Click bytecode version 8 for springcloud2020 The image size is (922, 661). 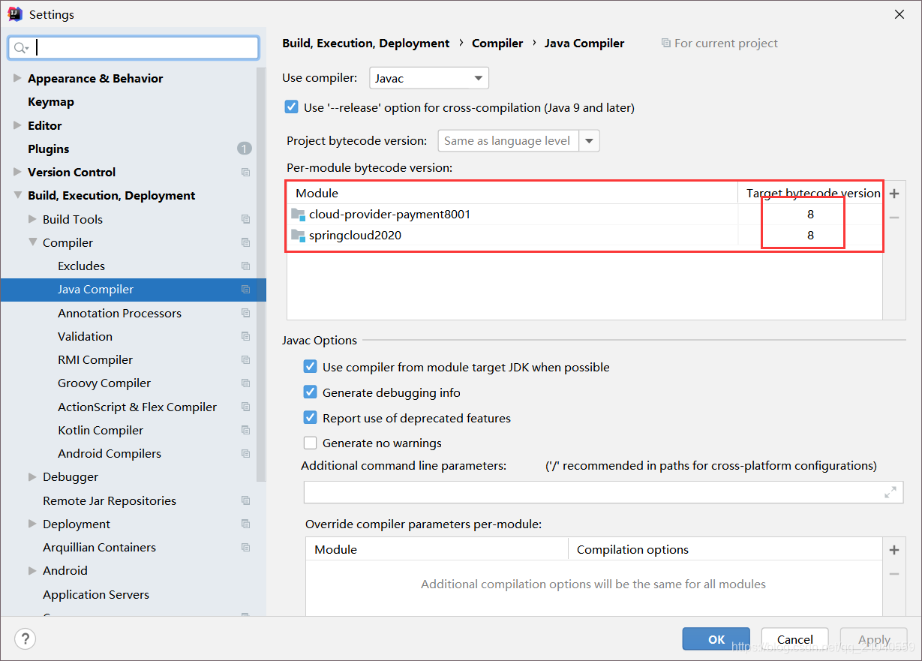(x=810, y=236)
